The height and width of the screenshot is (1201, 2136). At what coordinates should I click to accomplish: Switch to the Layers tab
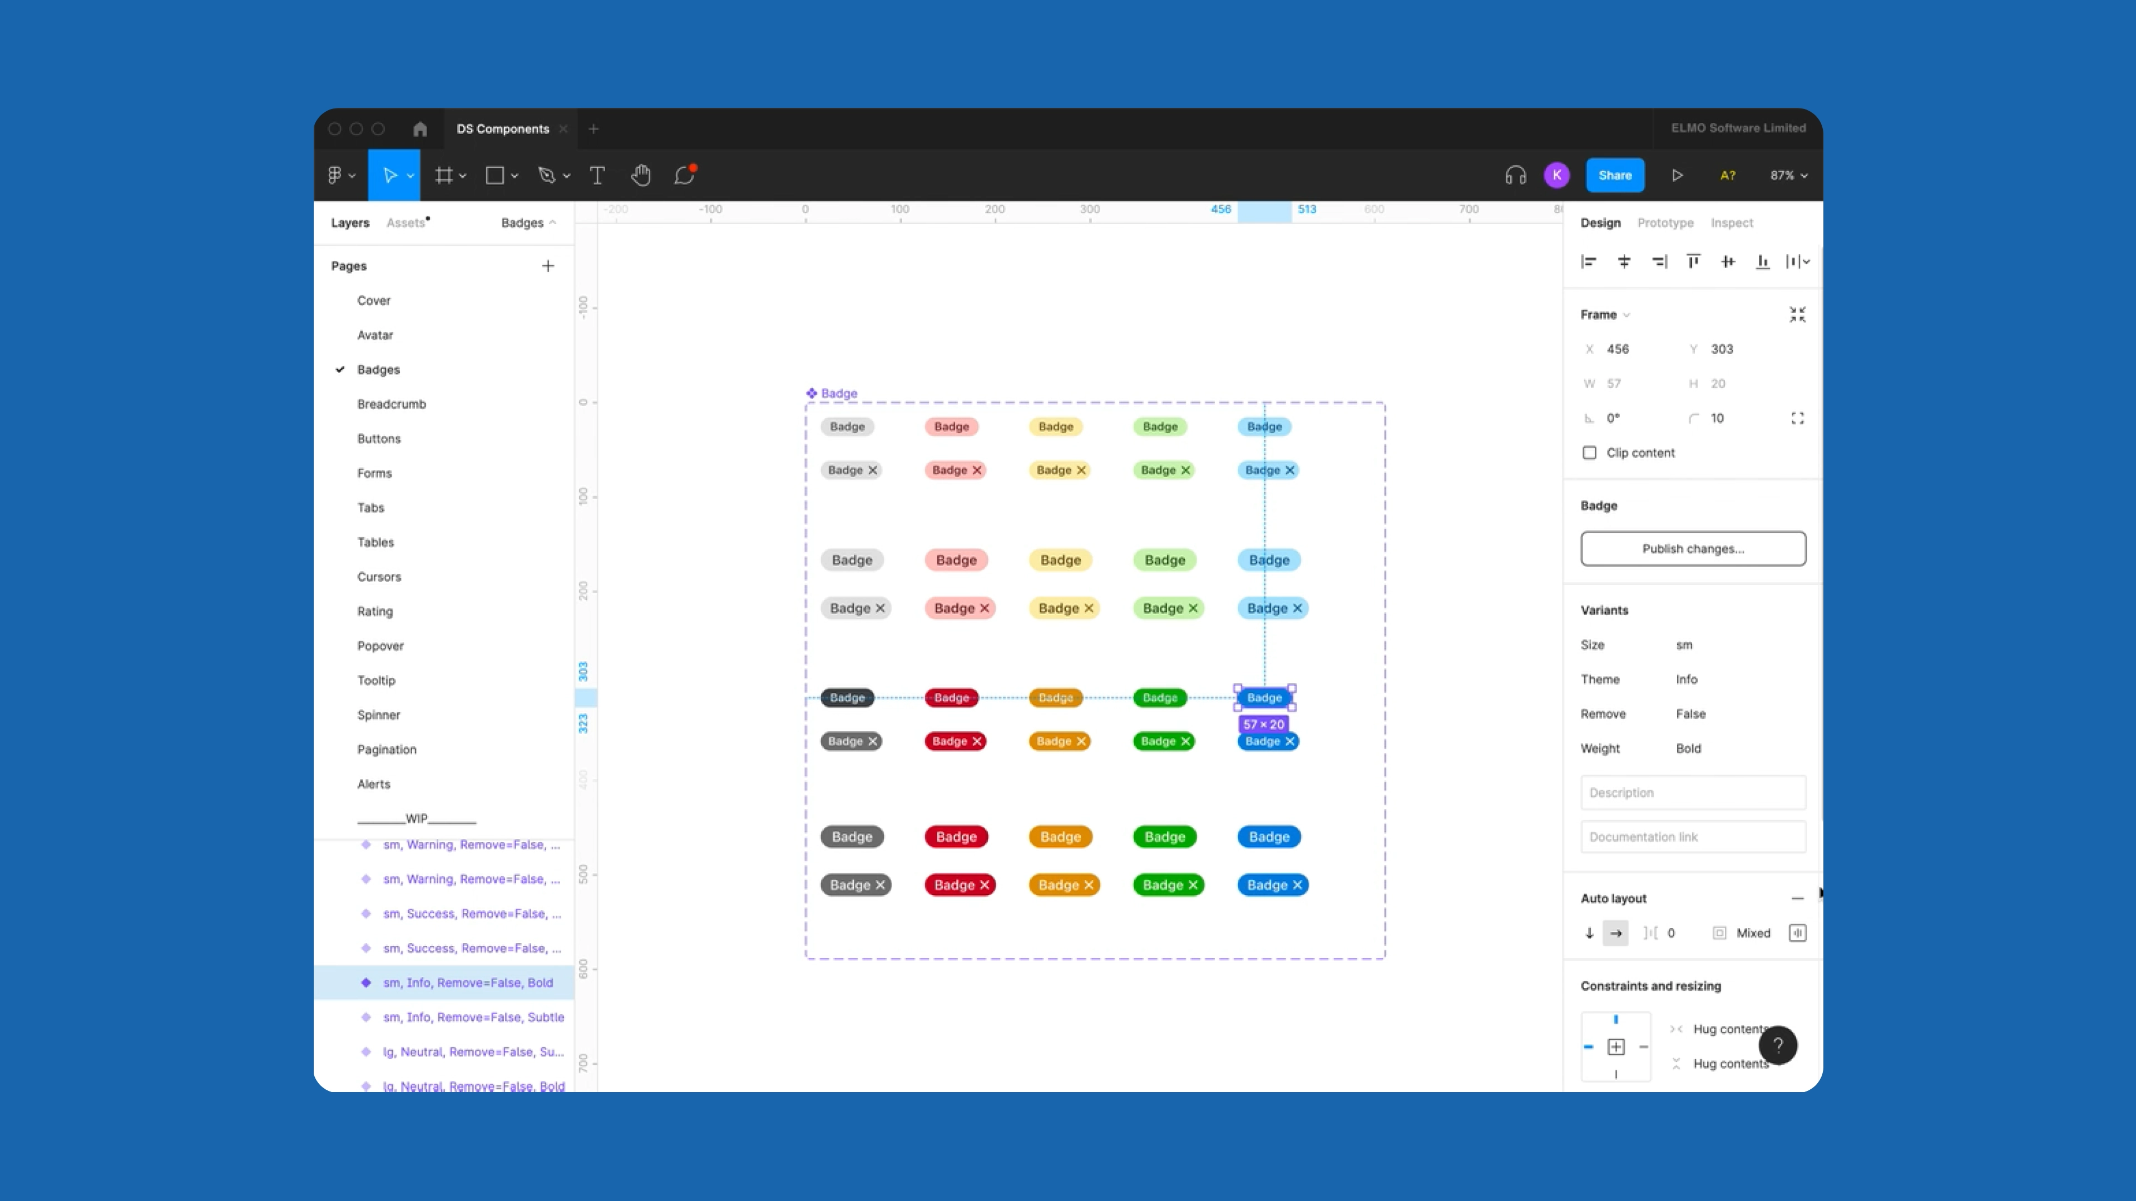[350, 223]
